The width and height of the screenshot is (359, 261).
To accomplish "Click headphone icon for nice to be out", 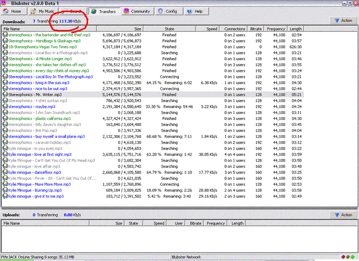I will [x=5, y=89].
